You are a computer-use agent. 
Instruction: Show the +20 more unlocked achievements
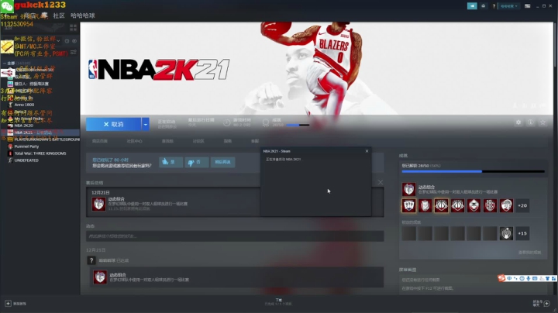point(522,205)
